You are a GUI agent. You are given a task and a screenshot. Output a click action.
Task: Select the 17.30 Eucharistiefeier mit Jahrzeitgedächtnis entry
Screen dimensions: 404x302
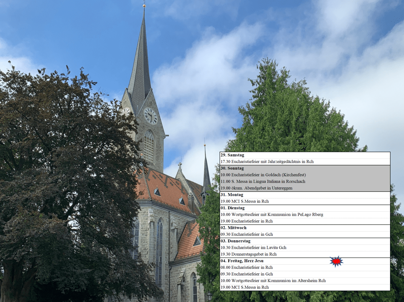click(267, 162)
